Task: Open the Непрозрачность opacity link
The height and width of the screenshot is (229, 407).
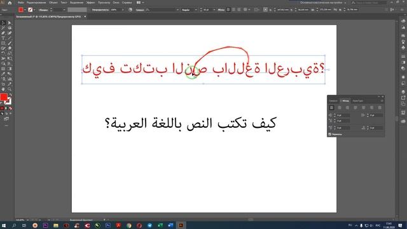Action: tap(100, 10)
